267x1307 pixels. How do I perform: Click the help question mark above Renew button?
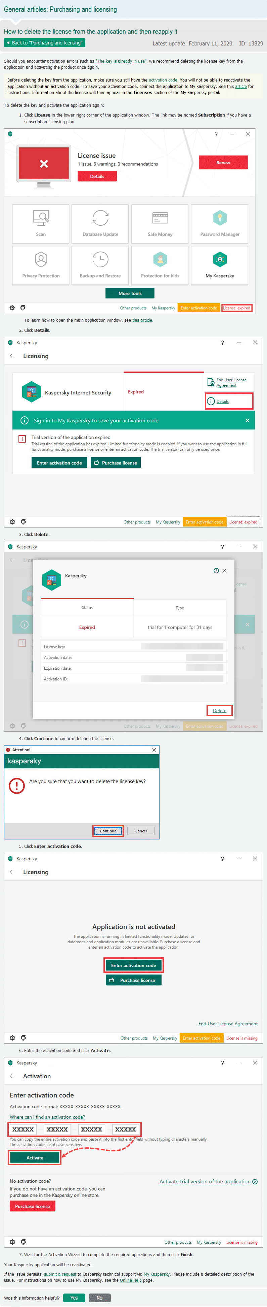(x=216, y=134)
